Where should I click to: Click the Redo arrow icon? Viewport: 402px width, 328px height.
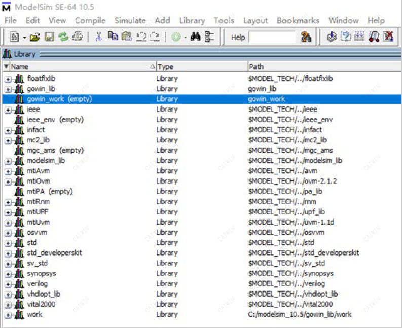[x=155, y=37]
